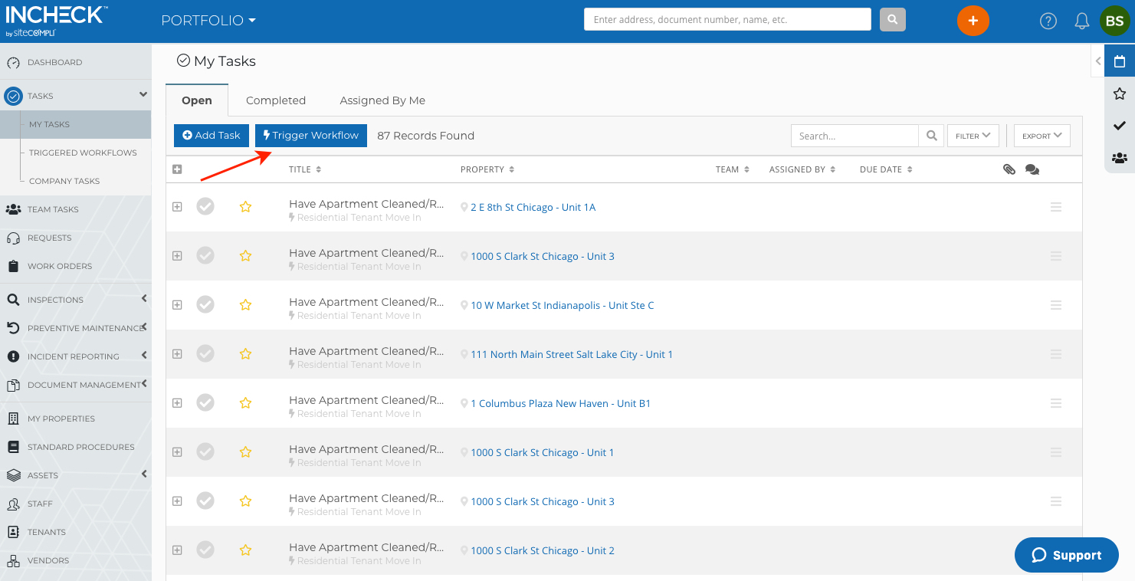Open row menu for 2 E 8th St Unit 1A
The height and width of the screenshot is (581, 1135).
pos(1056,207)
